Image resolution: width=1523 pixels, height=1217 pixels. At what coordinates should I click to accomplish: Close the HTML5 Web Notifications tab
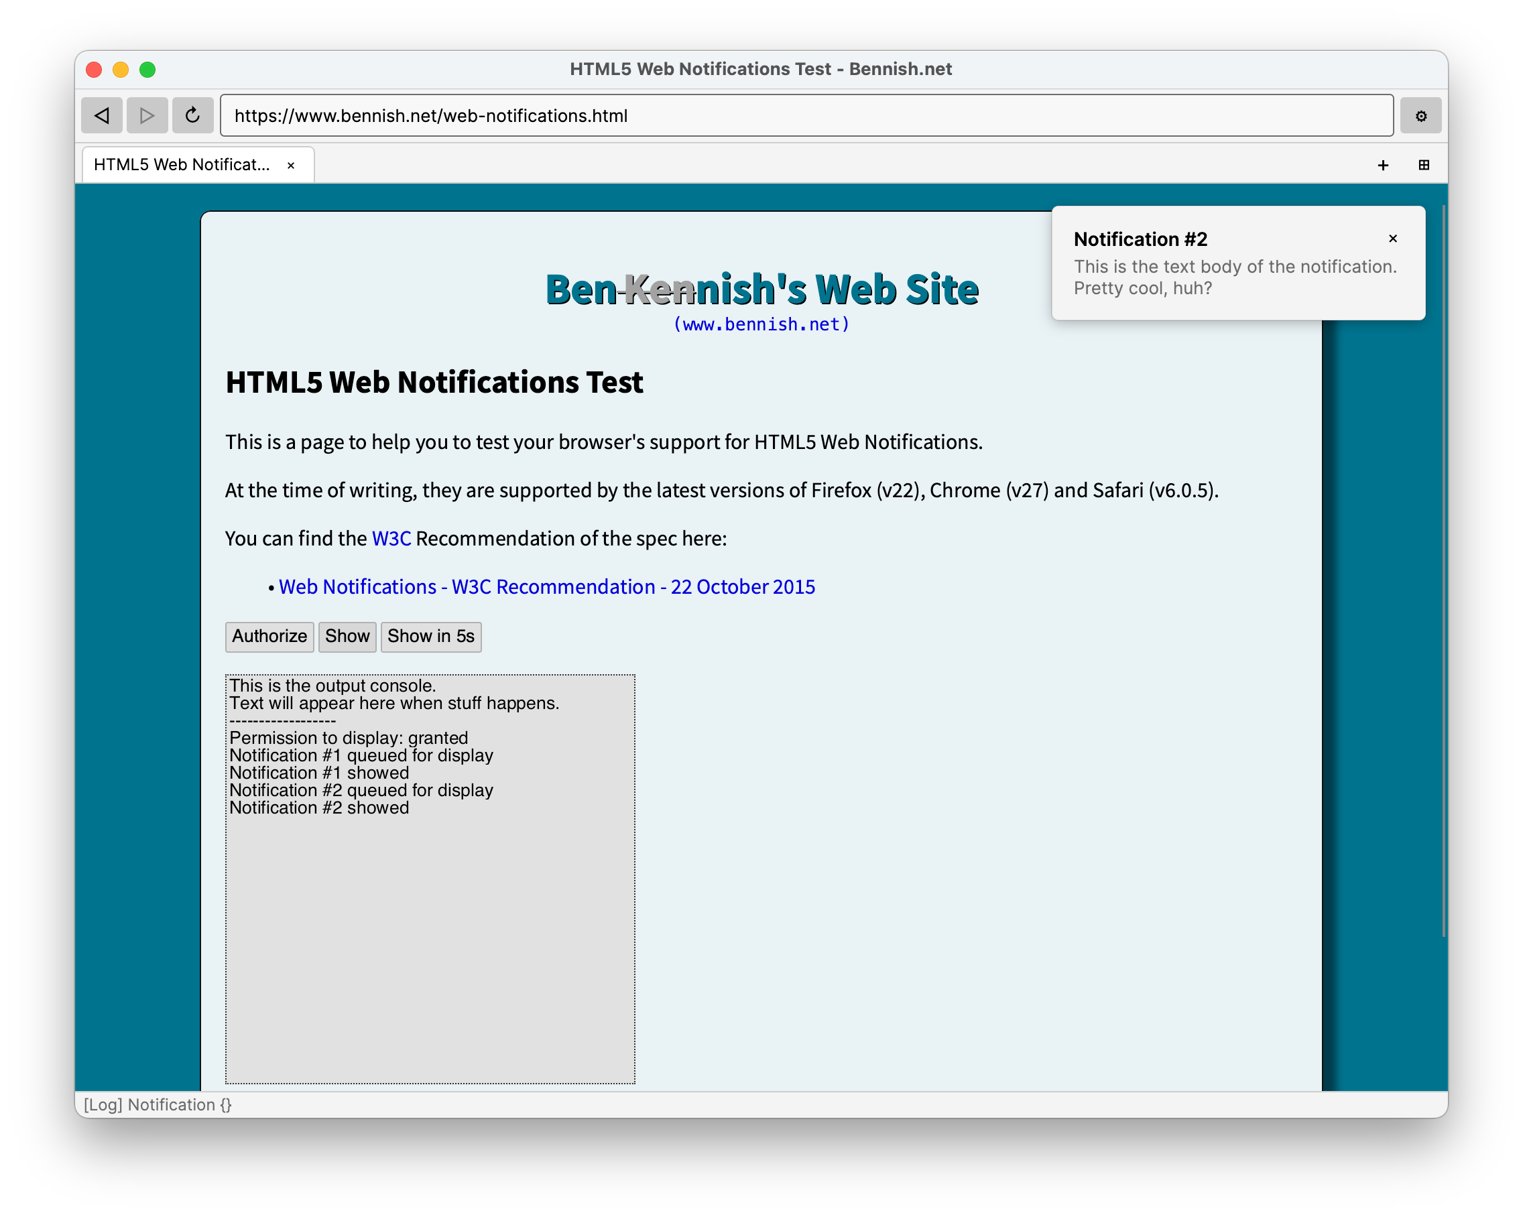[x=290, y=166]
